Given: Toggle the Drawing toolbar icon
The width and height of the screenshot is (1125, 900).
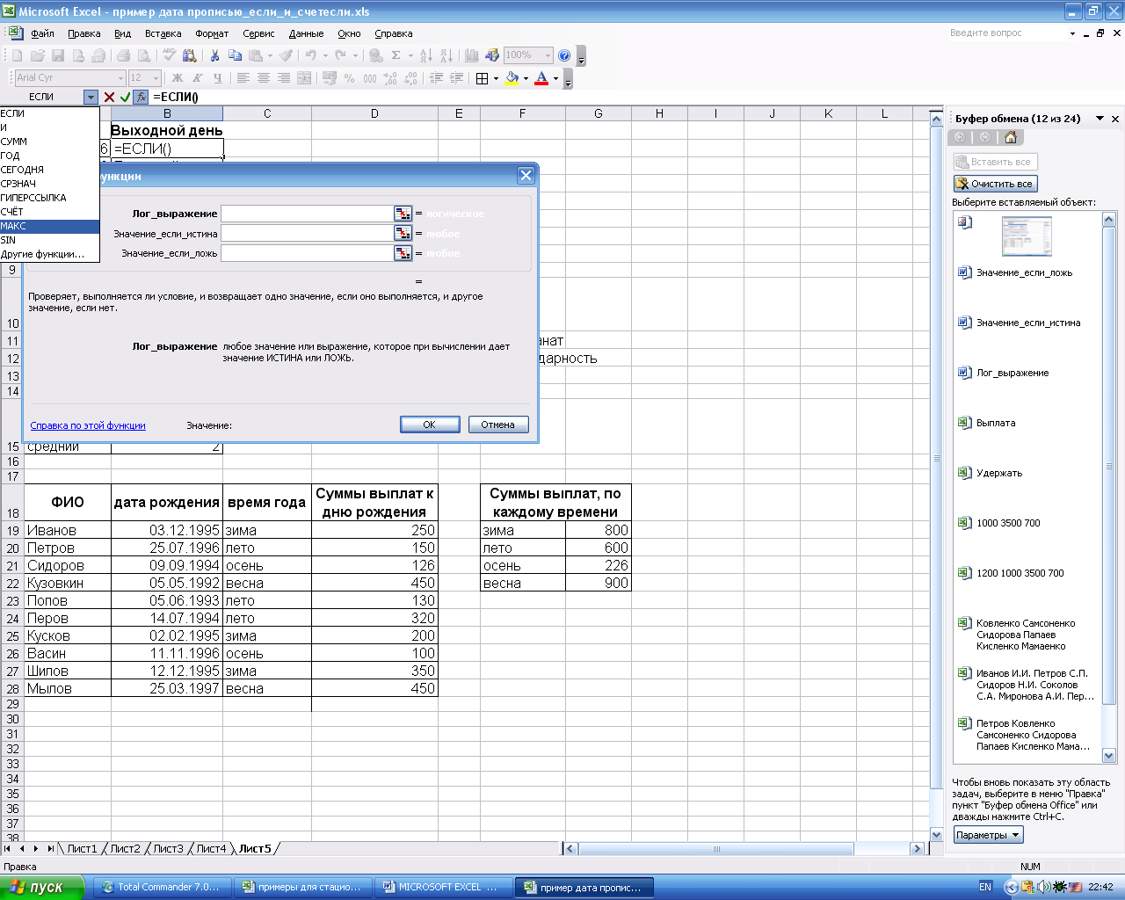Looking at the screenshot, I should click(x=492, y=55).
